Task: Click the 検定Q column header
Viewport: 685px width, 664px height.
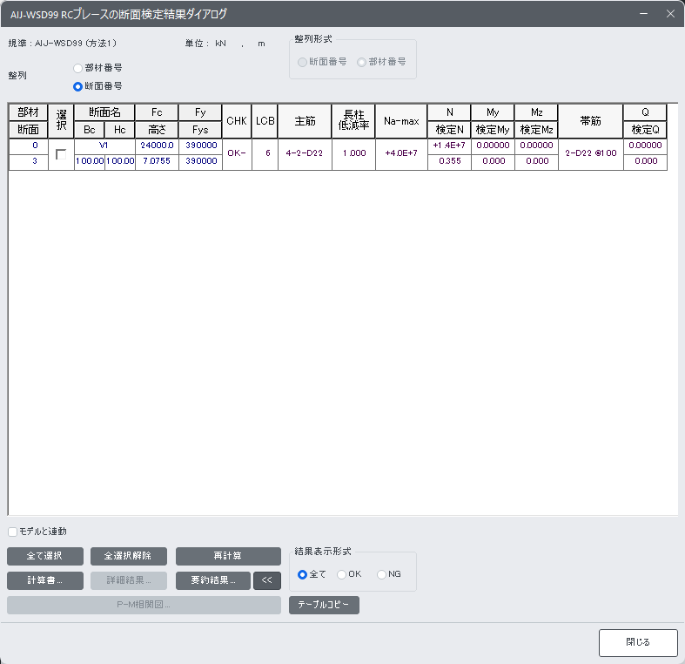Action: pos(645,130)
